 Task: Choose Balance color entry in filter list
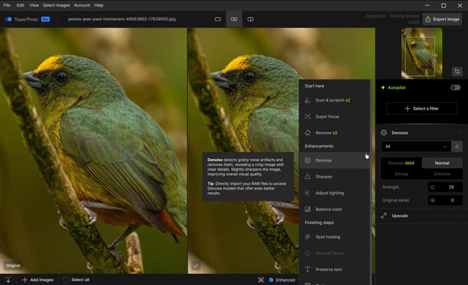(334, 209)
